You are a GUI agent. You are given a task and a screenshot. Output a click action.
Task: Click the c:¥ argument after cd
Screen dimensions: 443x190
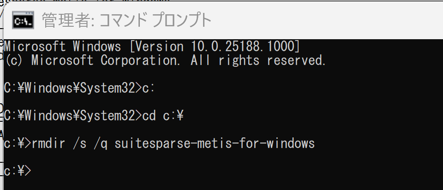pos(174,116)
